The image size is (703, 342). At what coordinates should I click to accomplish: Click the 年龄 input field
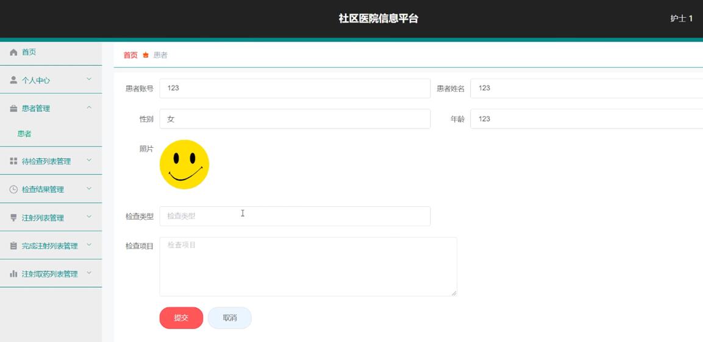tap(587, 119)
